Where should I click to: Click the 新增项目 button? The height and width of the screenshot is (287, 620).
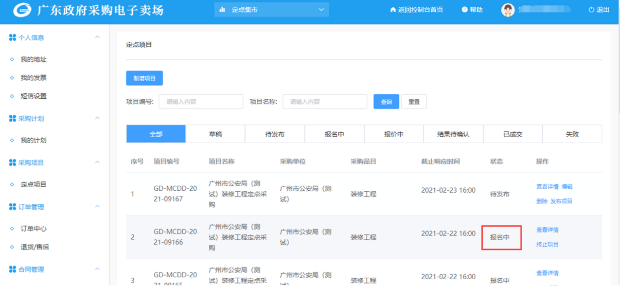coord(144,78)
